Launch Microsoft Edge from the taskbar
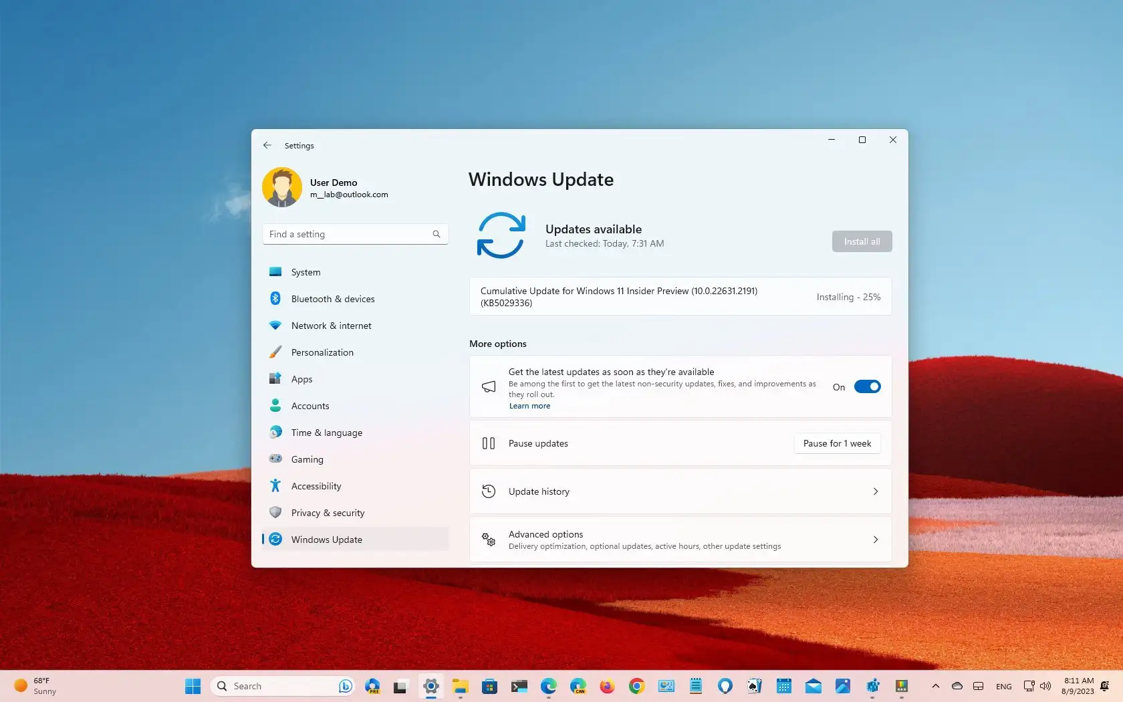This screenshot has width=1123, height=702. tap(548, 686)
